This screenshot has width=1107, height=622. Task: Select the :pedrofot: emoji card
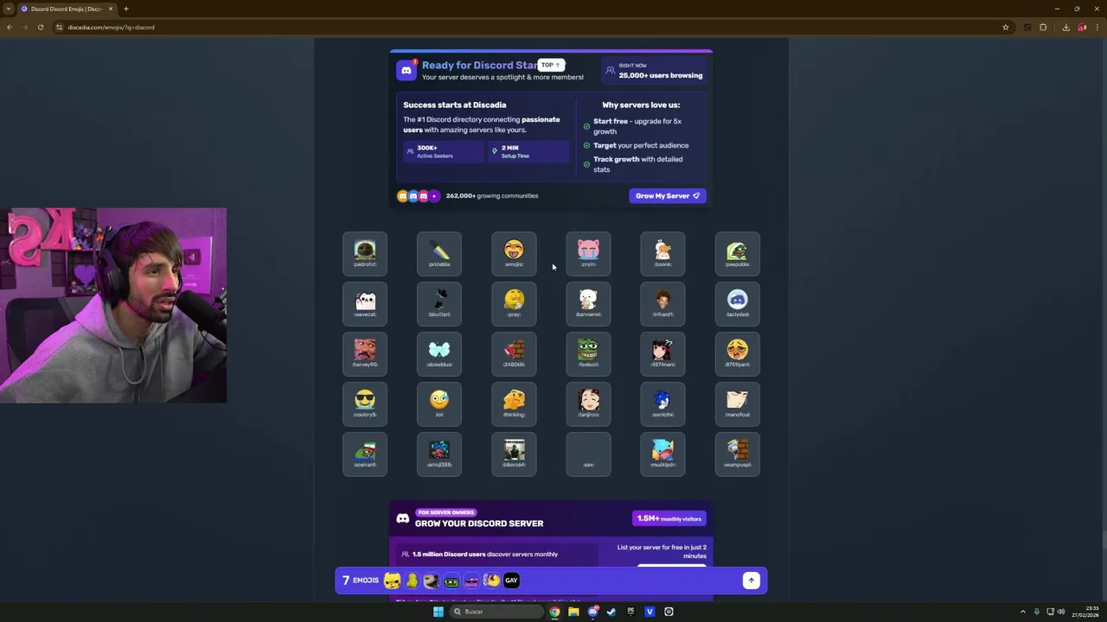click(x=365, y=254)
